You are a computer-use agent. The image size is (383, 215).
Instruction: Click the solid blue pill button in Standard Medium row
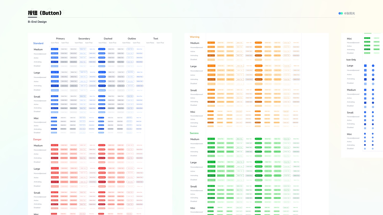tap(102, 49)
